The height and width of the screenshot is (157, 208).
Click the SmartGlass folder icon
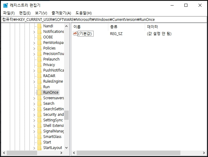click(39, 137)
